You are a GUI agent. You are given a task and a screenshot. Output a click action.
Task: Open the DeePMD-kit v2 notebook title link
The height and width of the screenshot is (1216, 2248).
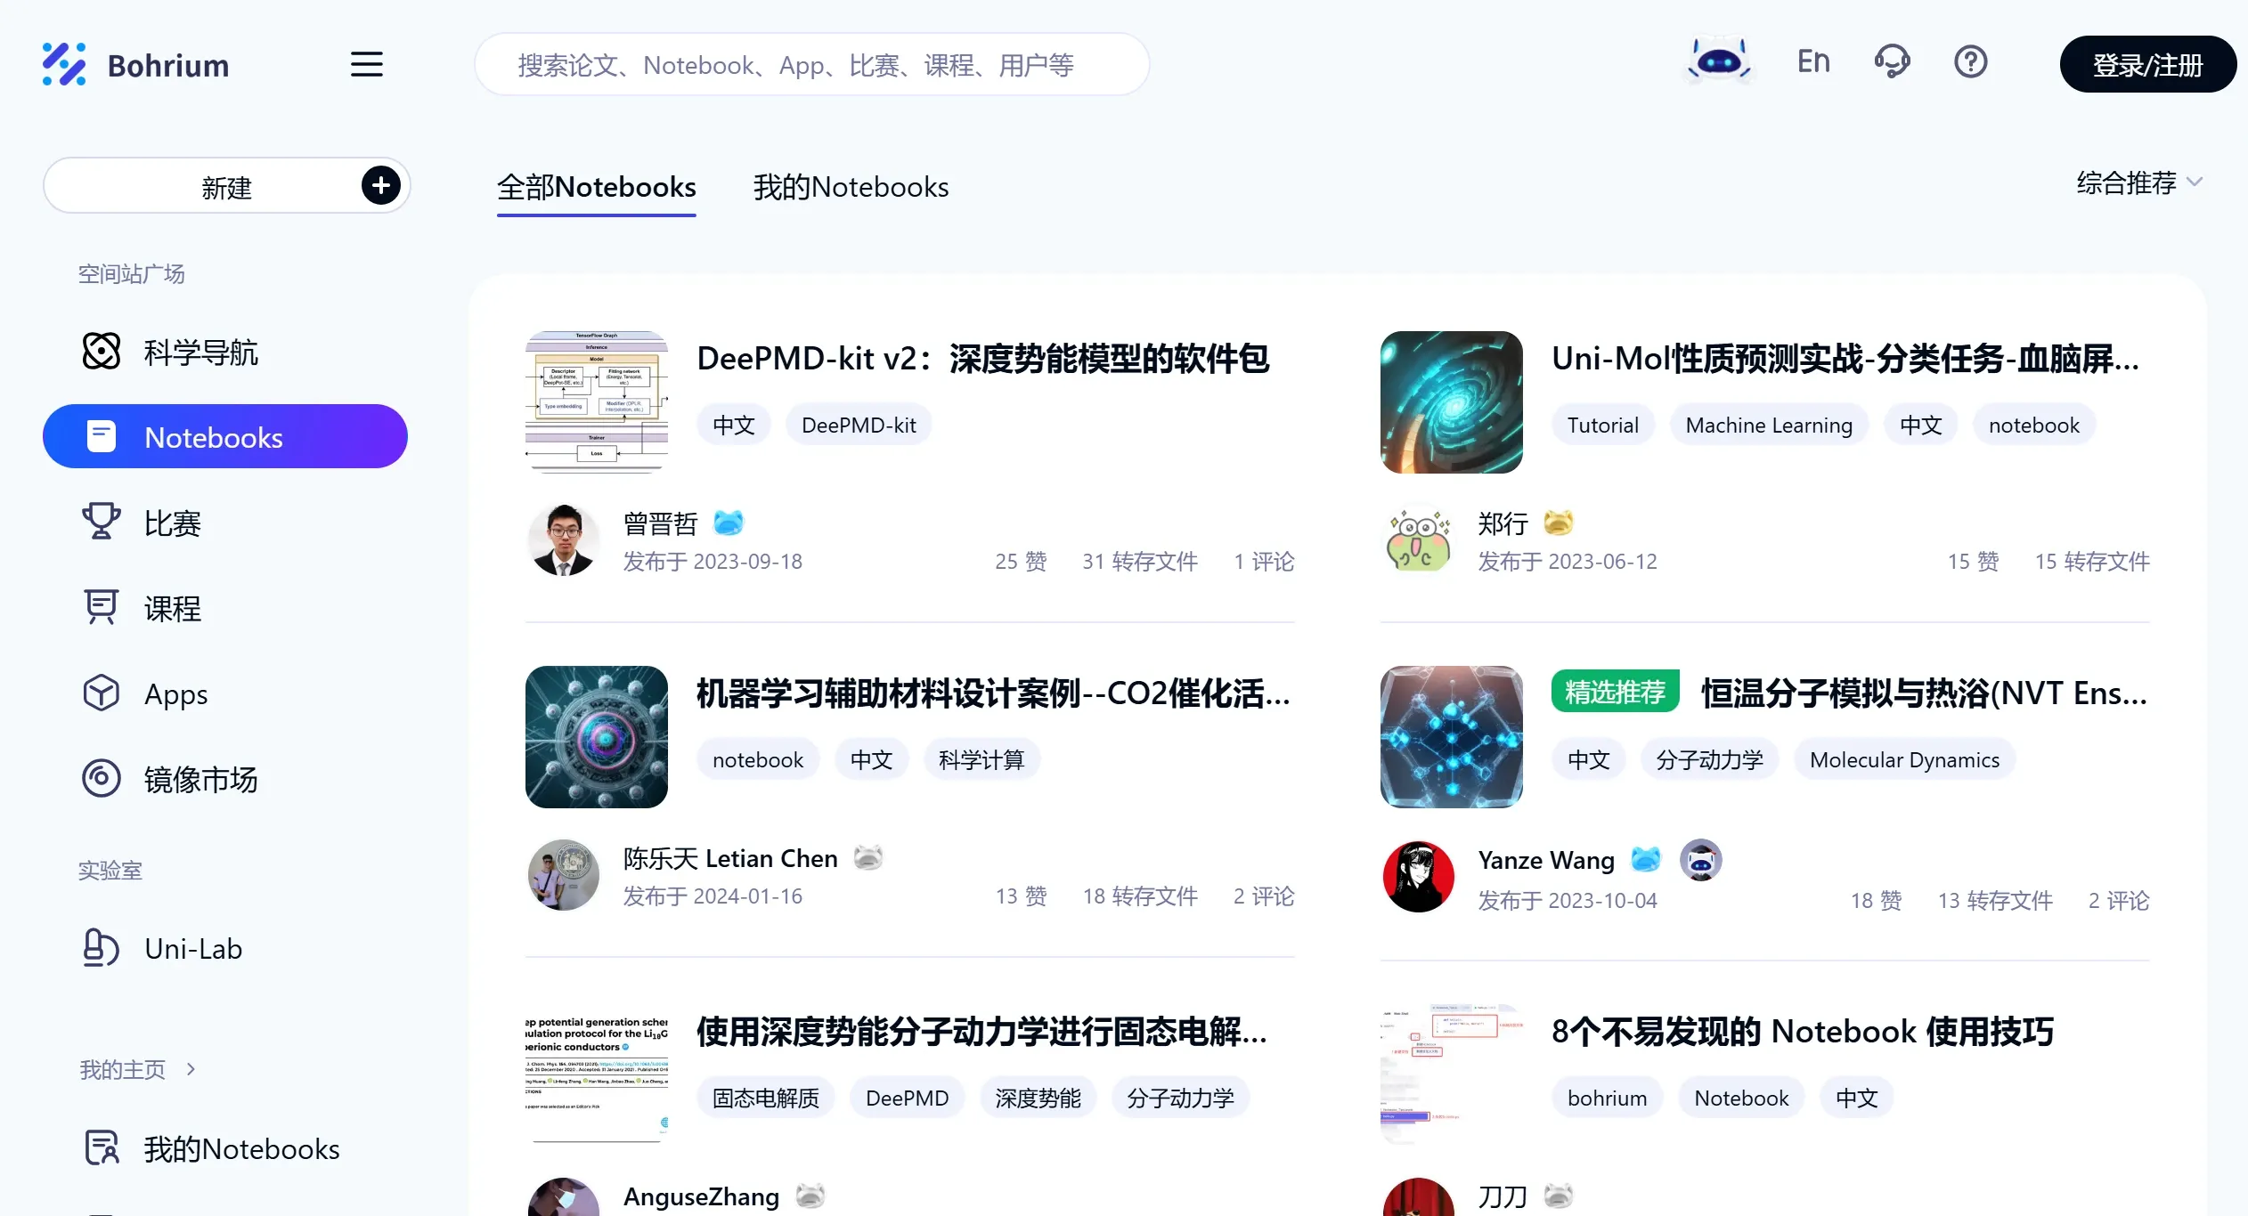pos(983,360)
